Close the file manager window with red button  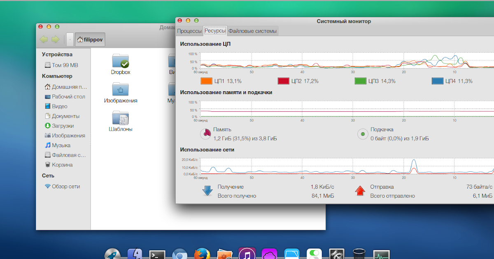click(x=41, y=27)
